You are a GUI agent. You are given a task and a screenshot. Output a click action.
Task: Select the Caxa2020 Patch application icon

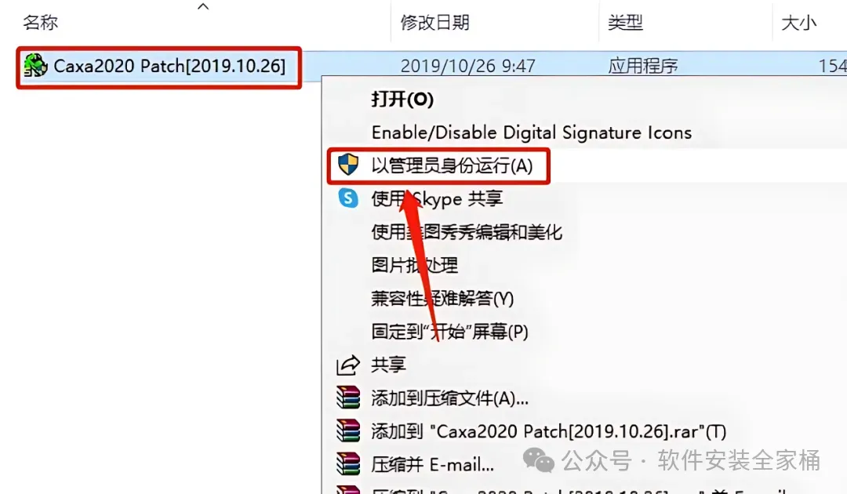pyautogui.click(x=35, y=65)
